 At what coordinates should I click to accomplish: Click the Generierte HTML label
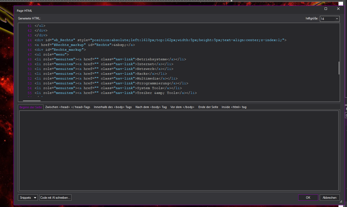(29, 18)
